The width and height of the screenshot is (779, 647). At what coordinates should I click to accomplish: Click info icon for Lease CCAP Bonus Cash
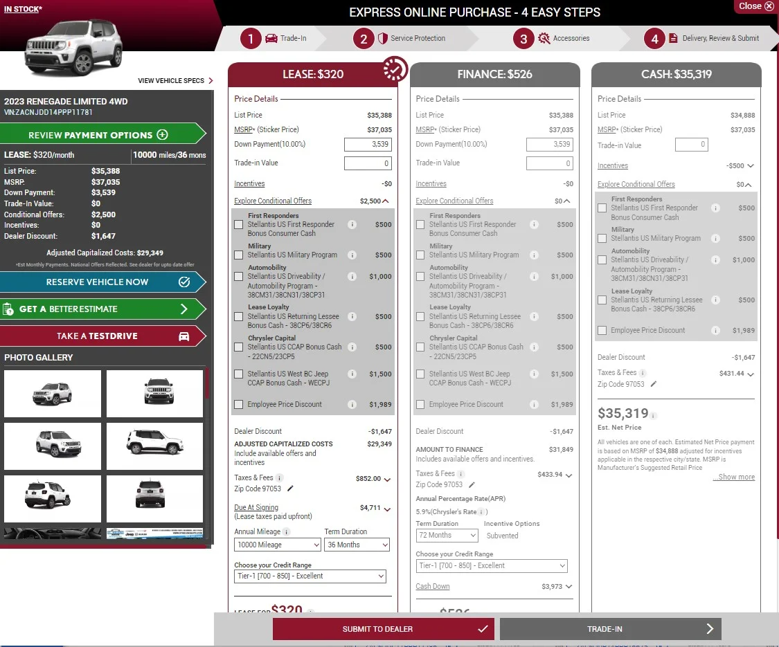[x=352, y=347]
